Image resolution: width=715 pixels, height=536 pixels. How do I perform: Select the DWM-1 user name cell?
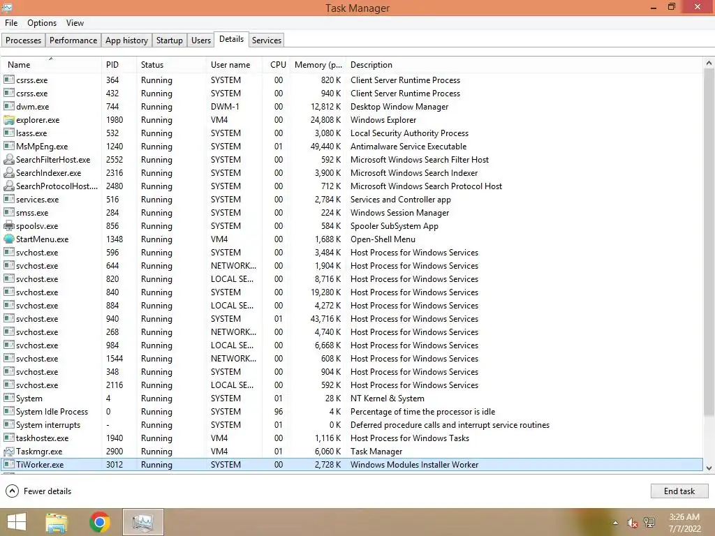[x=225, y=107]
